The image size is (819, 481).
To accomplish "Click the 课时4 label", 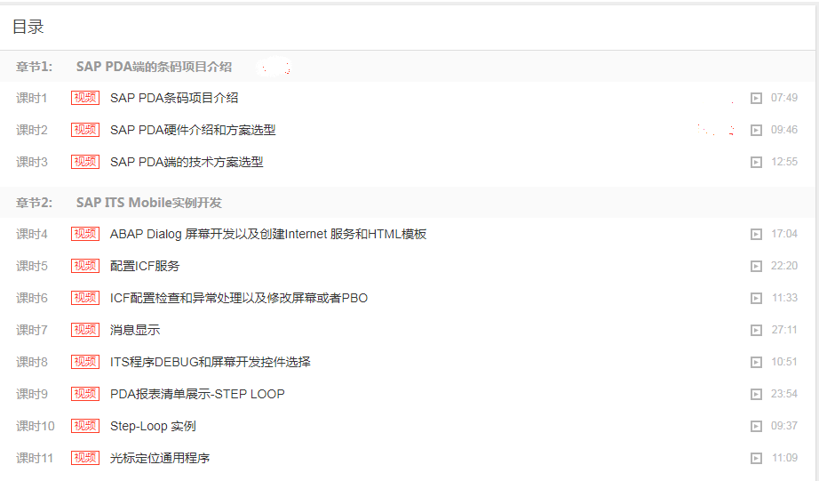I will pyautogui.click(x=32, y=234).
